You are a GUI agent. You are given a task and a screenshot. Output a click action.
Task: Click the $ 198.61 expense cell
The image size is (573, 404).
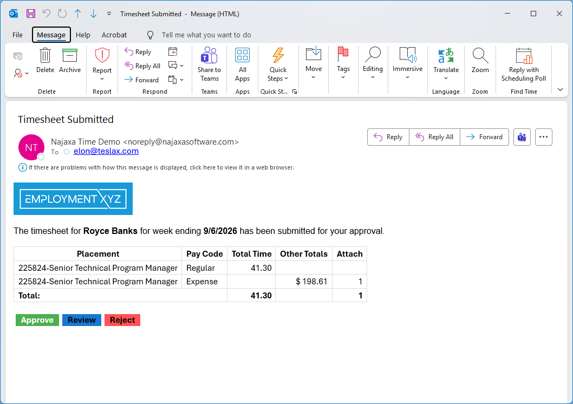[x=304, y=282]
